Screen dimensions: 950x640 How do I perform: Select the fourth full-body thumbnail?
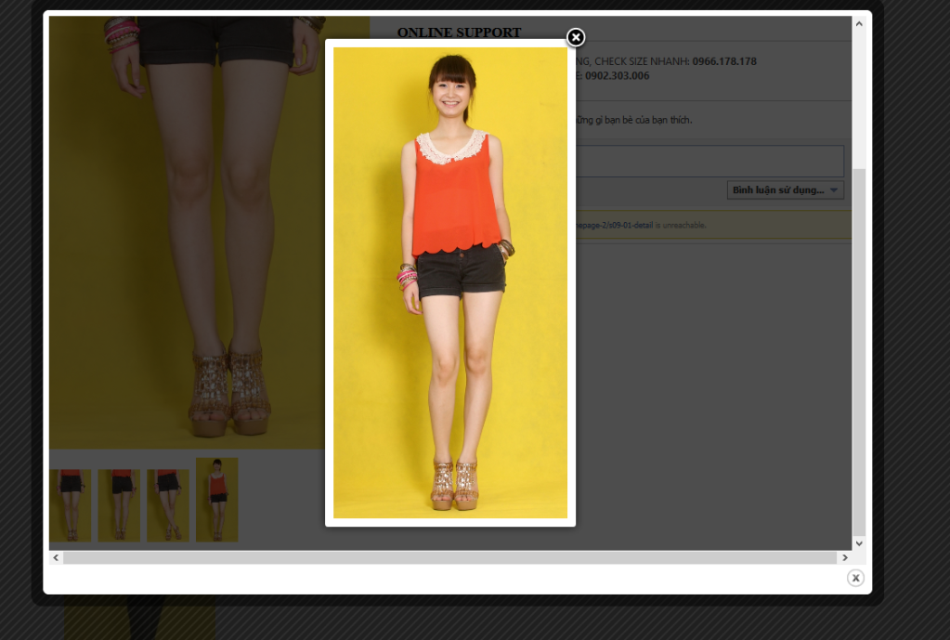217,500
